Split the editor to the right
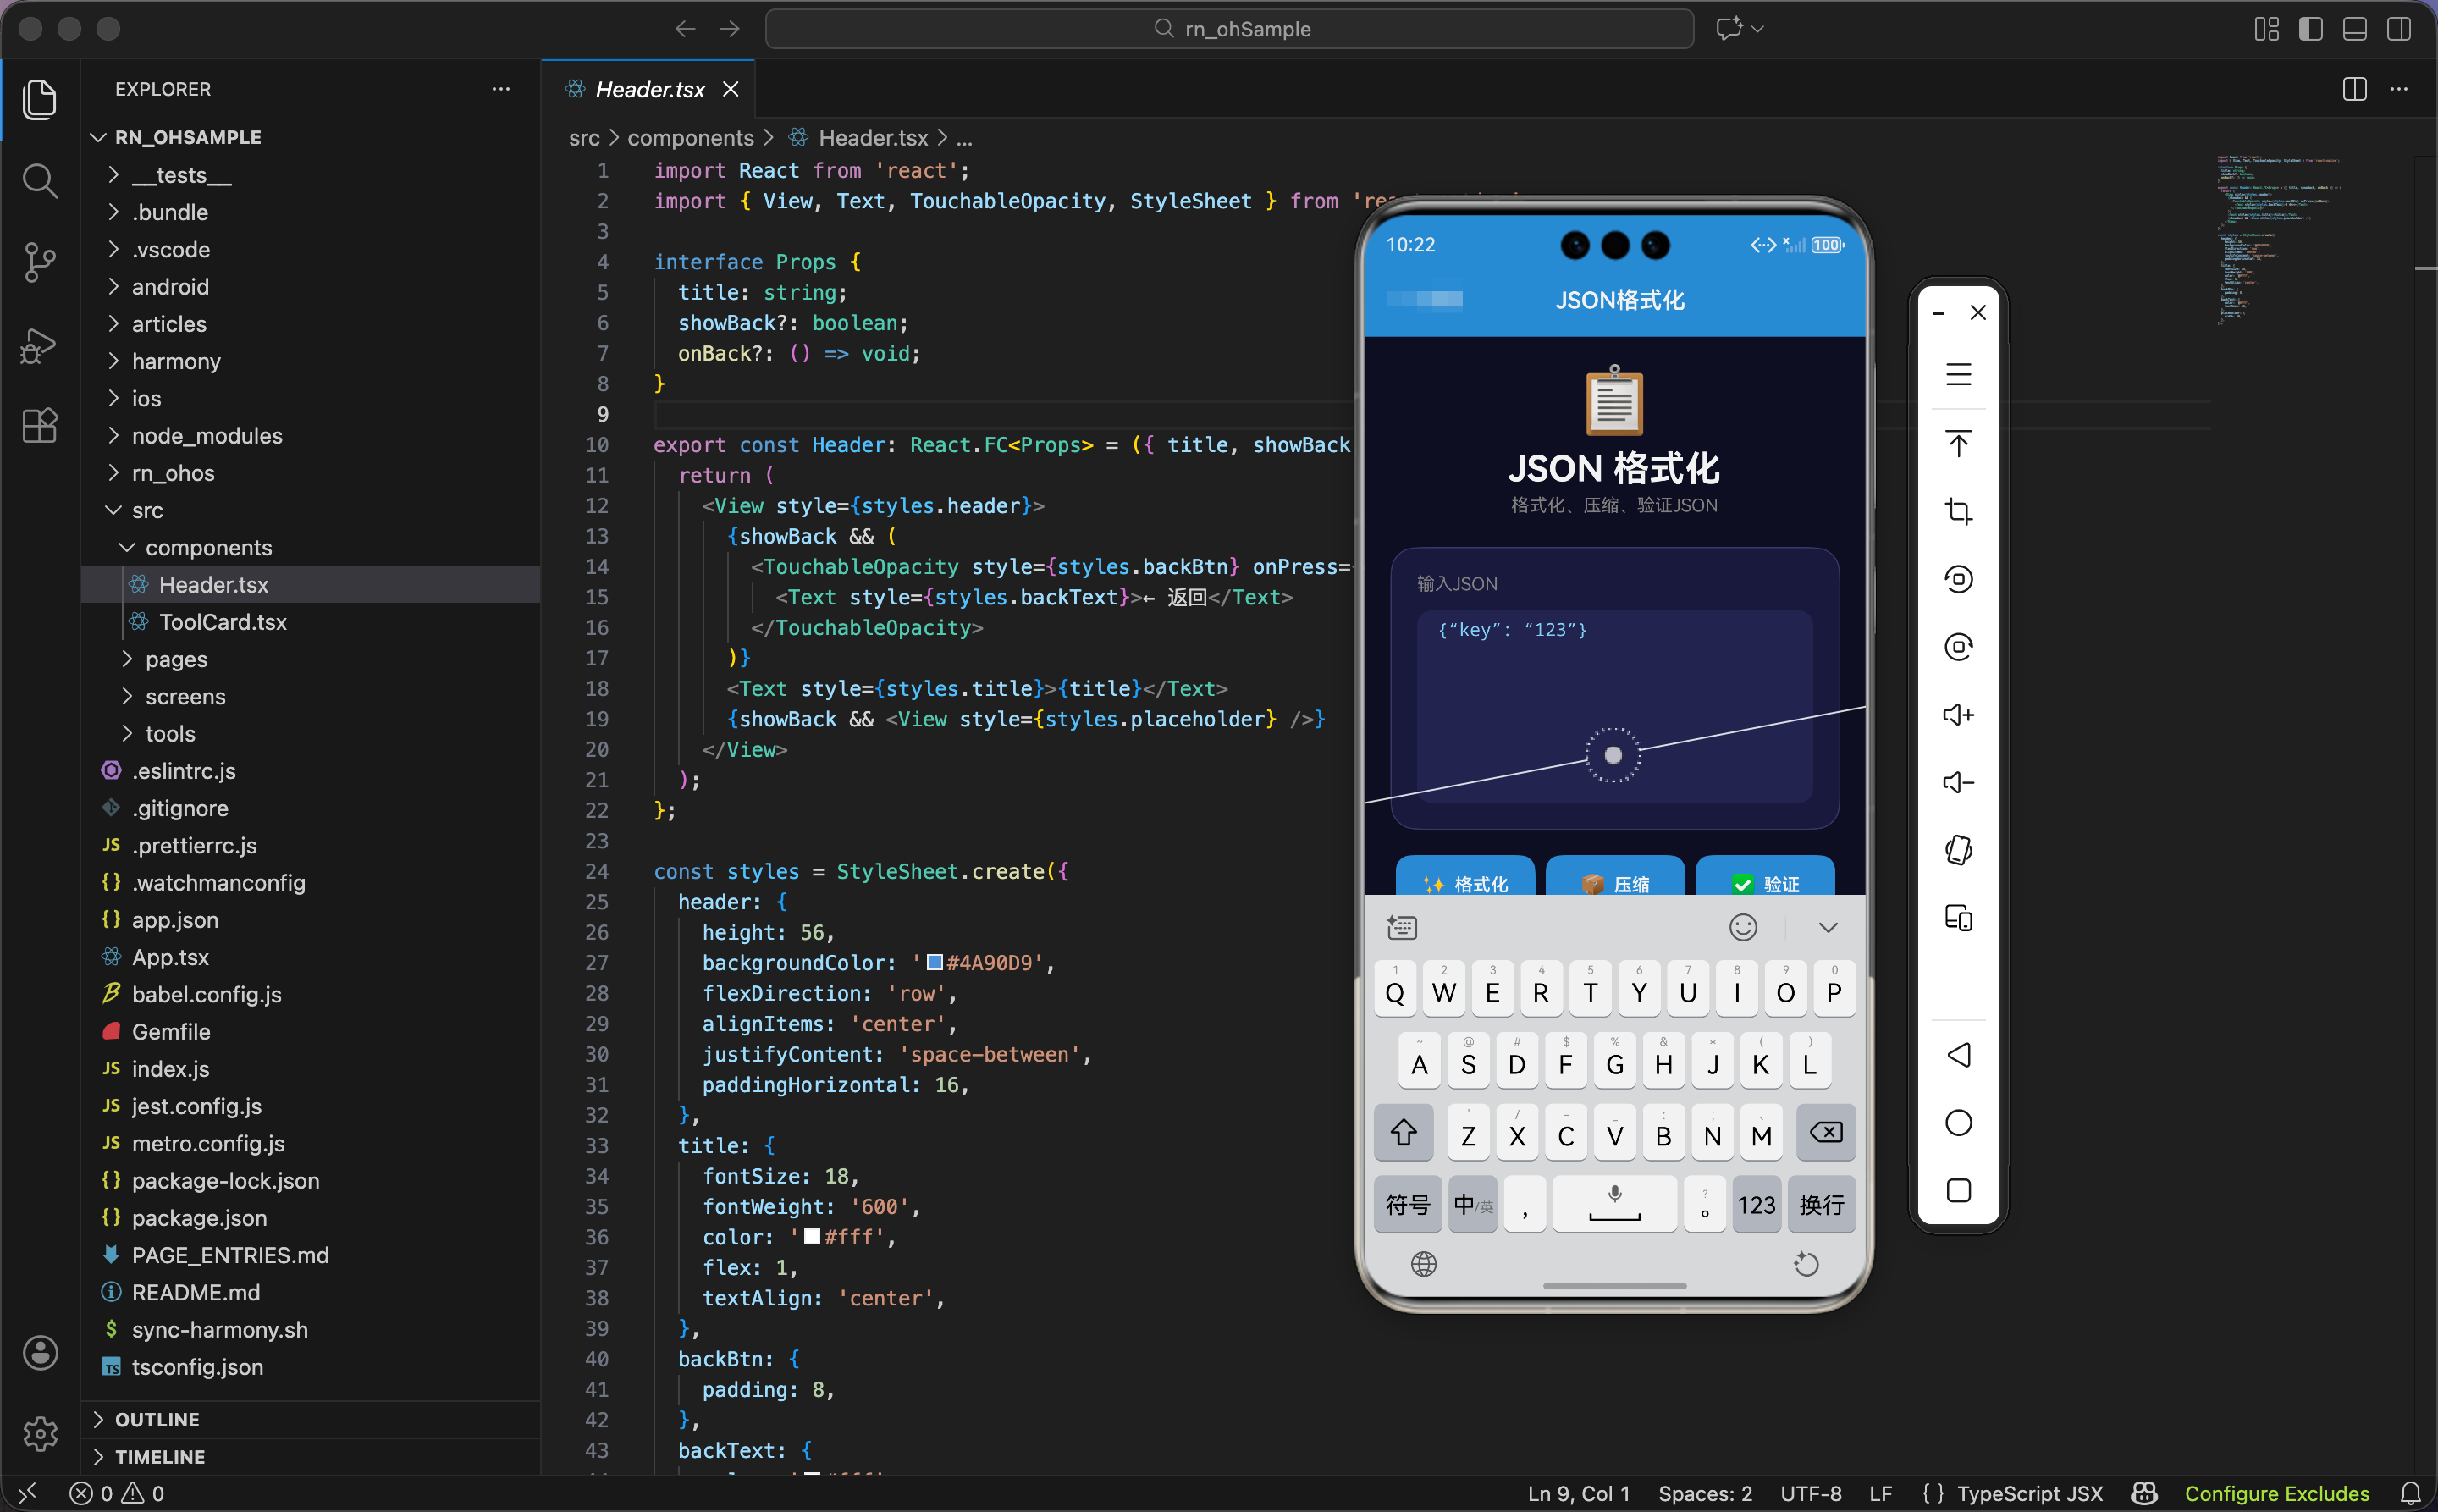This screenshot has width=2438, height=1512. (x=2354, y=89)
